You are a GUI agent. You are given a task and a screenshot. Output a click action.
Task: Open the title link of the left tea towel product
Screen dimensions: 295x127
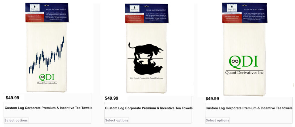[x=48, y=108]
